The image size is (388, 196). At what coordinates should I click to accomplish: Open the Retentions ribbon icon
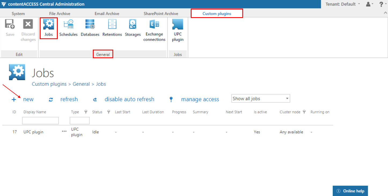click(112, 28)
